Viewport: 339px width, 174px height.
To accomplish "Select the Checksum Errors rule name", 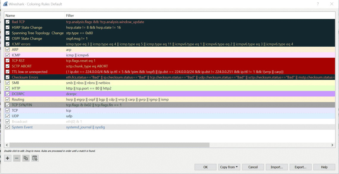I will (x=25, y=77).
